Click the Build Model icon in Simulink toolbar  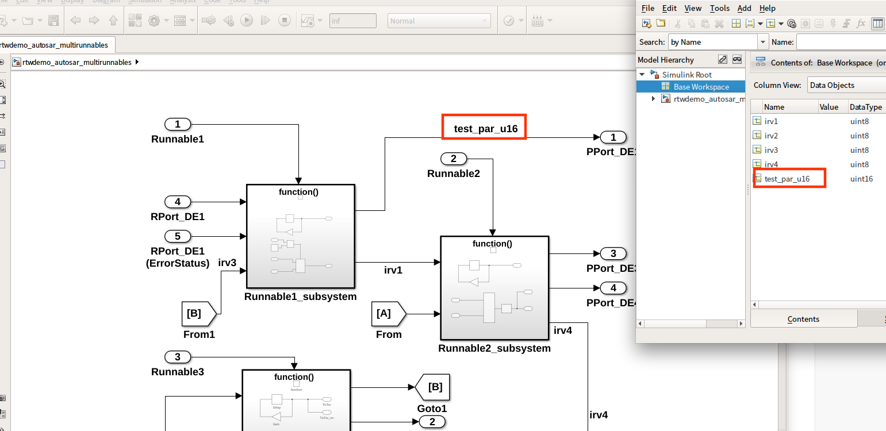coord(538,21)
